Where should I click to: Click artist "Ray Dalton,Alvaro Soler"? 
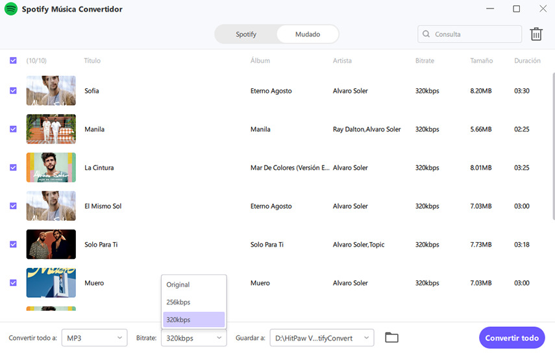click(x=367, y=130)
